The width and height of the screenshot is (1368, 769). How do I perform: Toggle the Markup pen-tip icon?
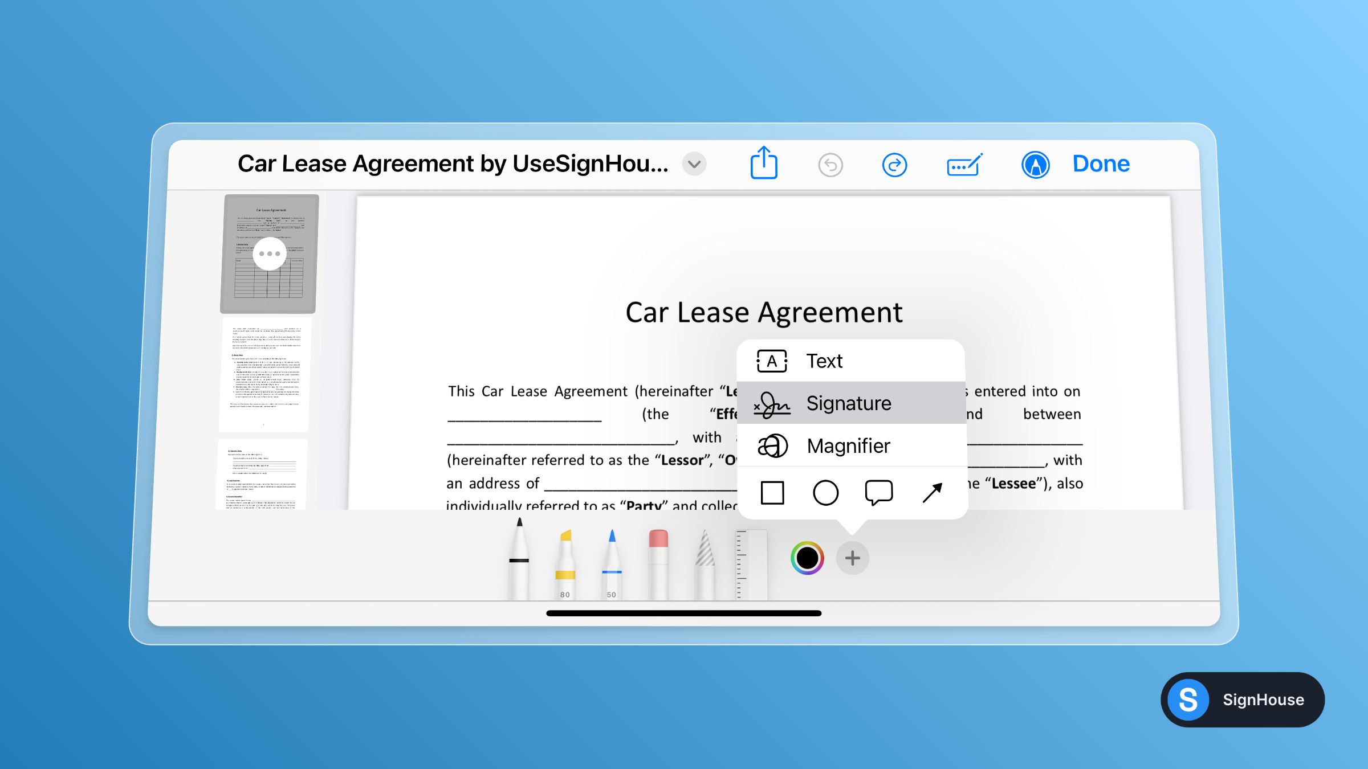(1035, 165)
